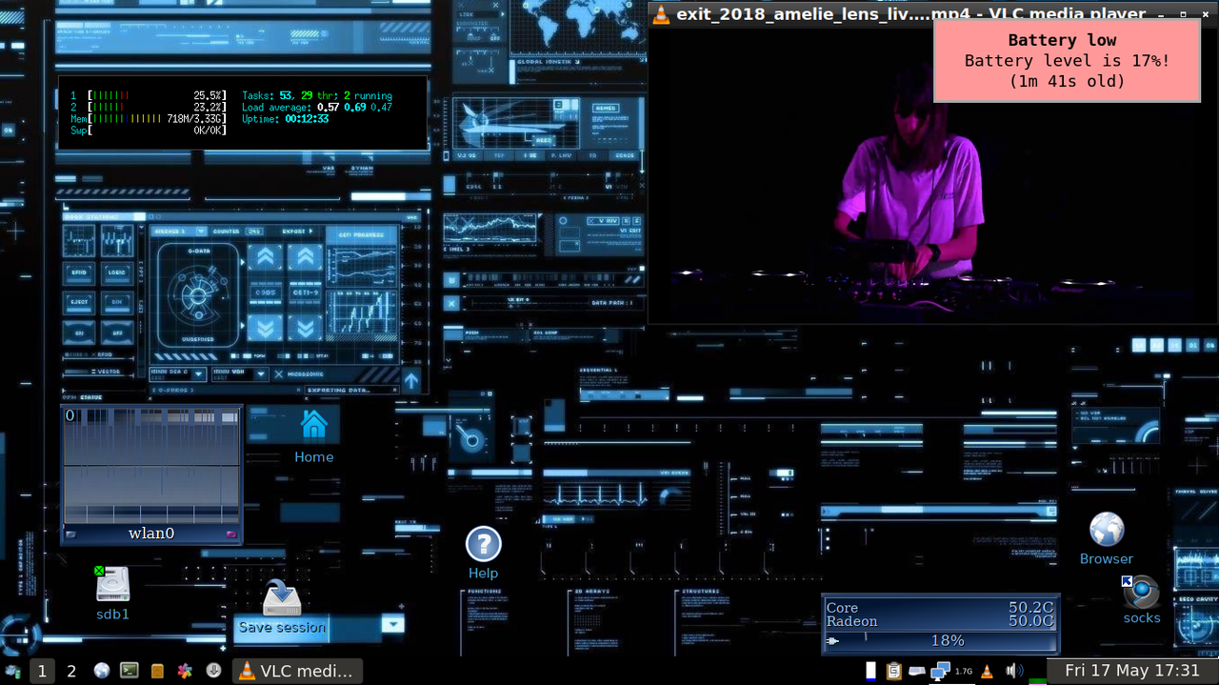The width and height of the screenshot is (1219, 685).
Task: Dismiss the Battery low notification
Action: pos(1067,61)
